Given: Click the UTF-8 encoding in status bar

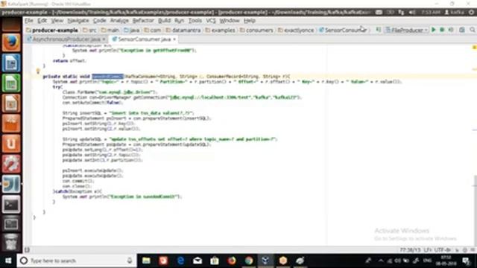Looking at the screenshot, I should pos(443,250).
